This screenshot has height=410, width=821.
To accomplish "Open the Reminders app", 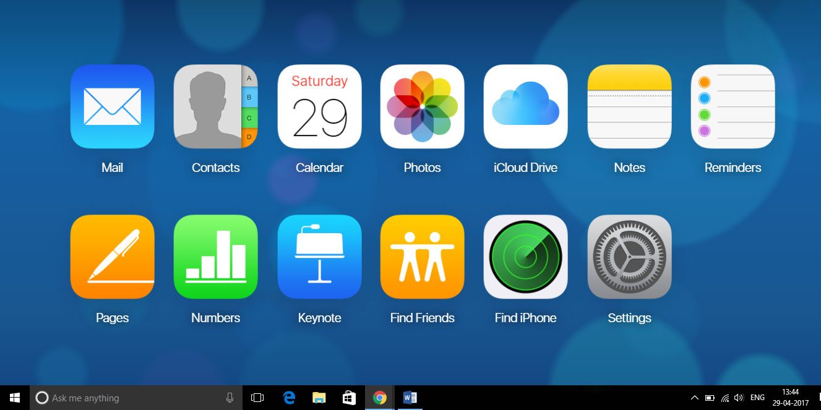I will pos(733,106).
